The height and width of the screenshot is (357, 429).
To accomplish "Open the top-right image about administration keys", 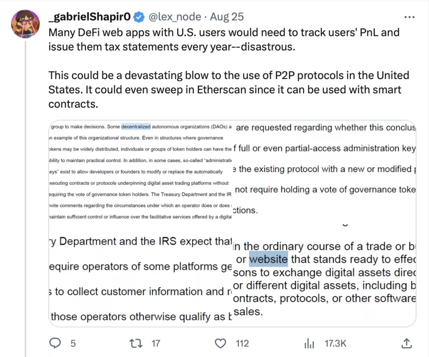I will pyautogui.click(x=325, y=167).
